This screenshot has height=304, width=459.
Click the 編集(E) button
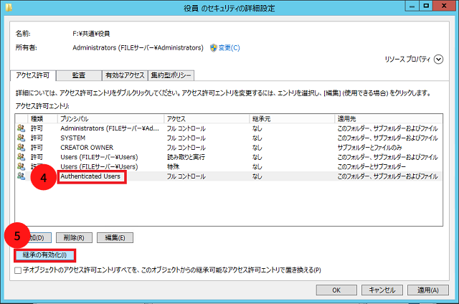point(115,237)
